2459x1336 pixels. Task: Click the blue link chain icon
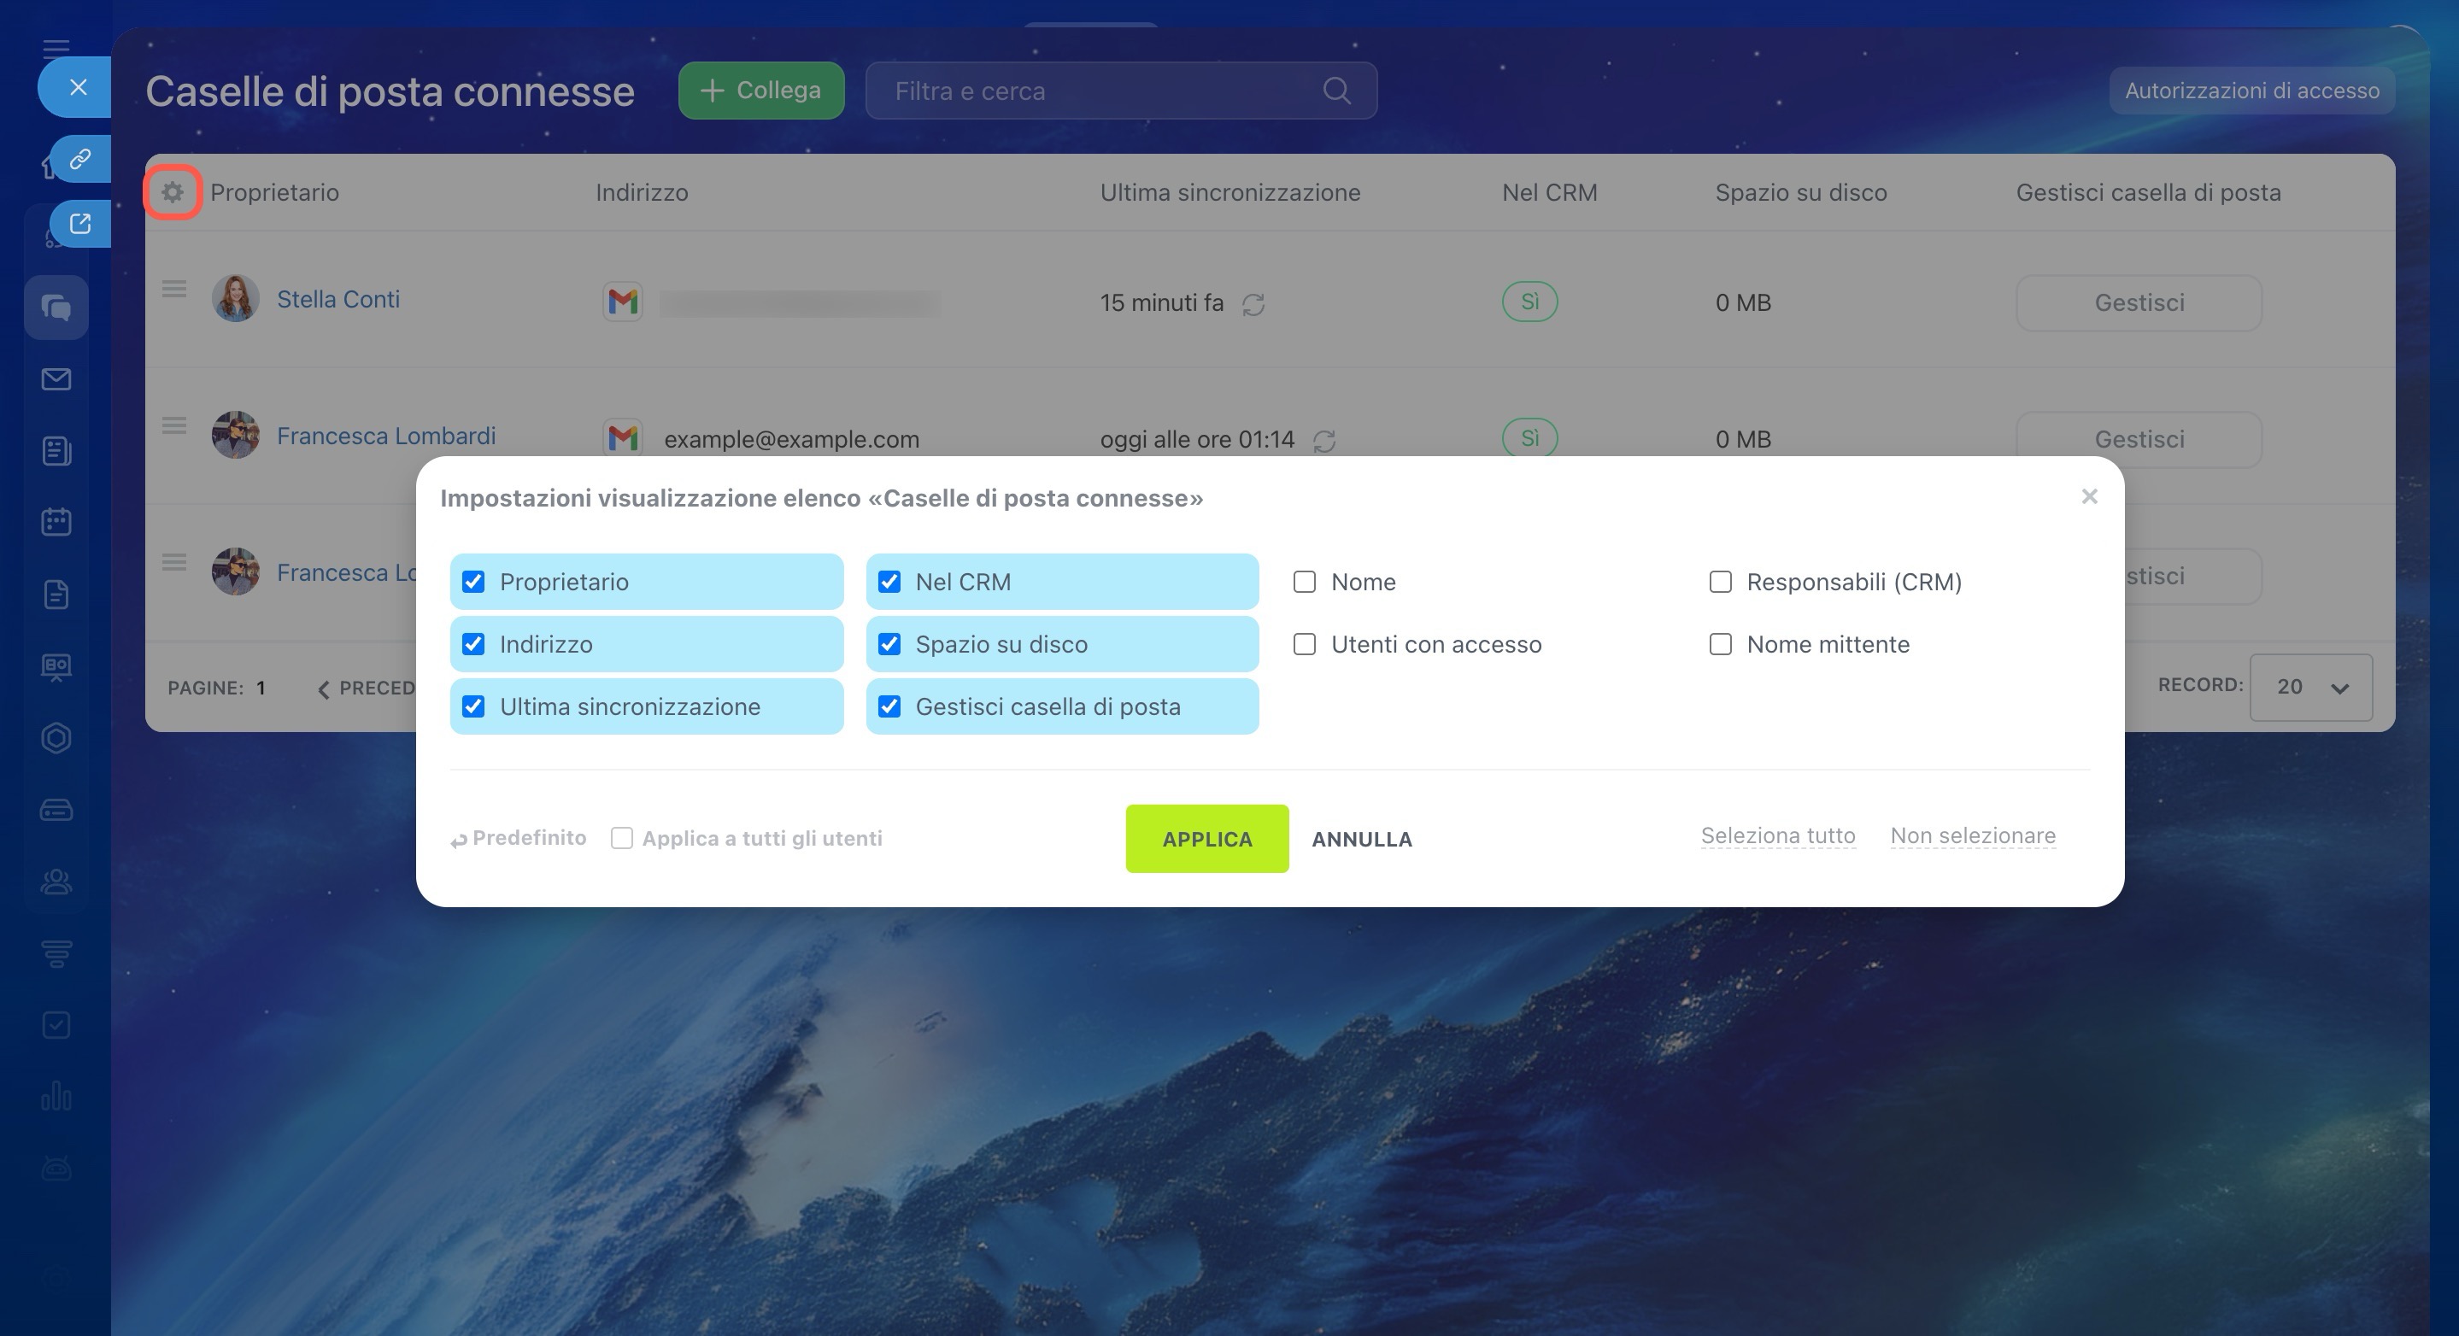(x=80, y=158)
